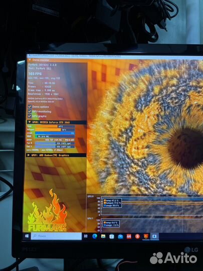Uncheck the Demo options checkbox
The height and width of the screenshot is (271, 203).
(30, 106)
